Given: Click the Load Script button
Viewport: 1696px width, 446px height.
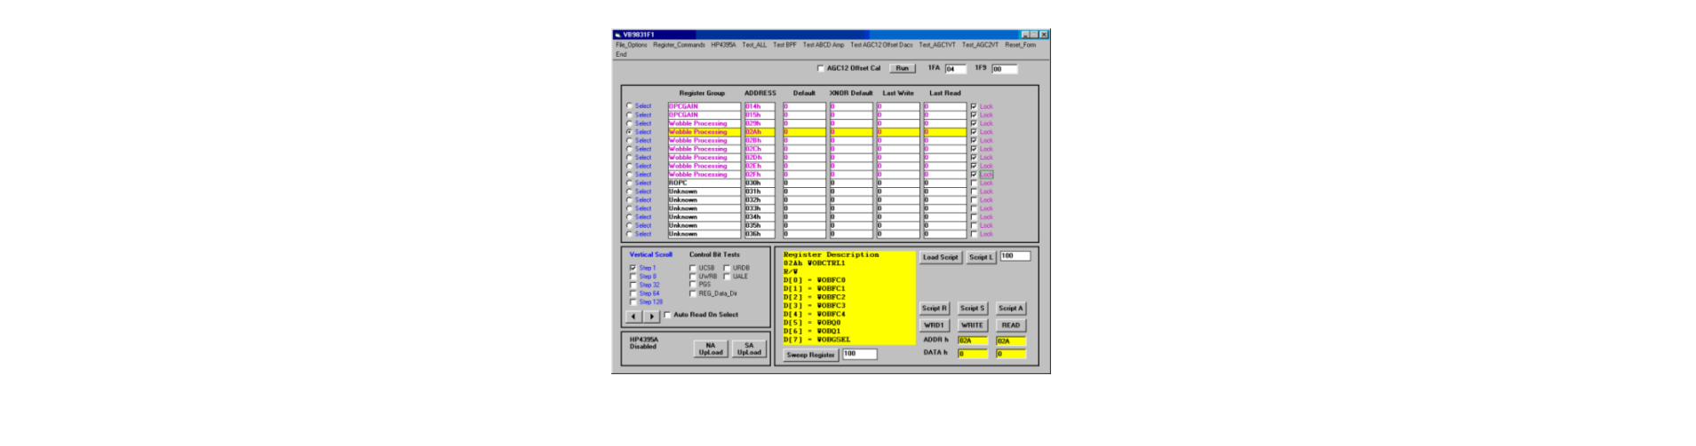Looking at the screenshot, I should [940, 257].
